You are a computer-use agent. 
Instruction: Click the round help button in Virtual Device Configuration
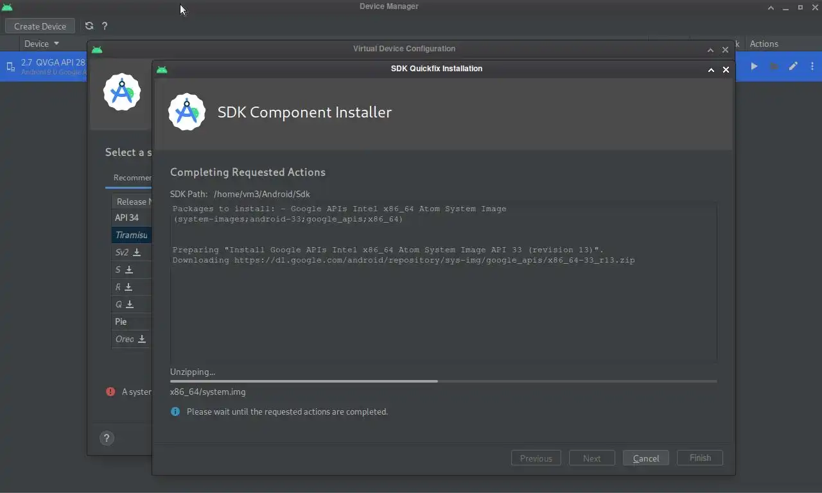pos(107,438)
